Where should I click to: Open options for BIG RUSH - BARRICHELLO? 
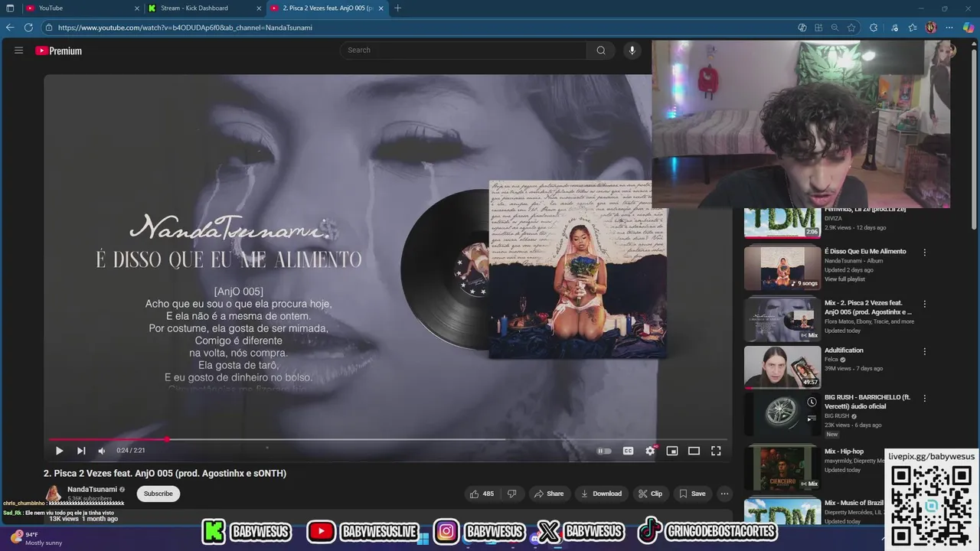point(925,399)
